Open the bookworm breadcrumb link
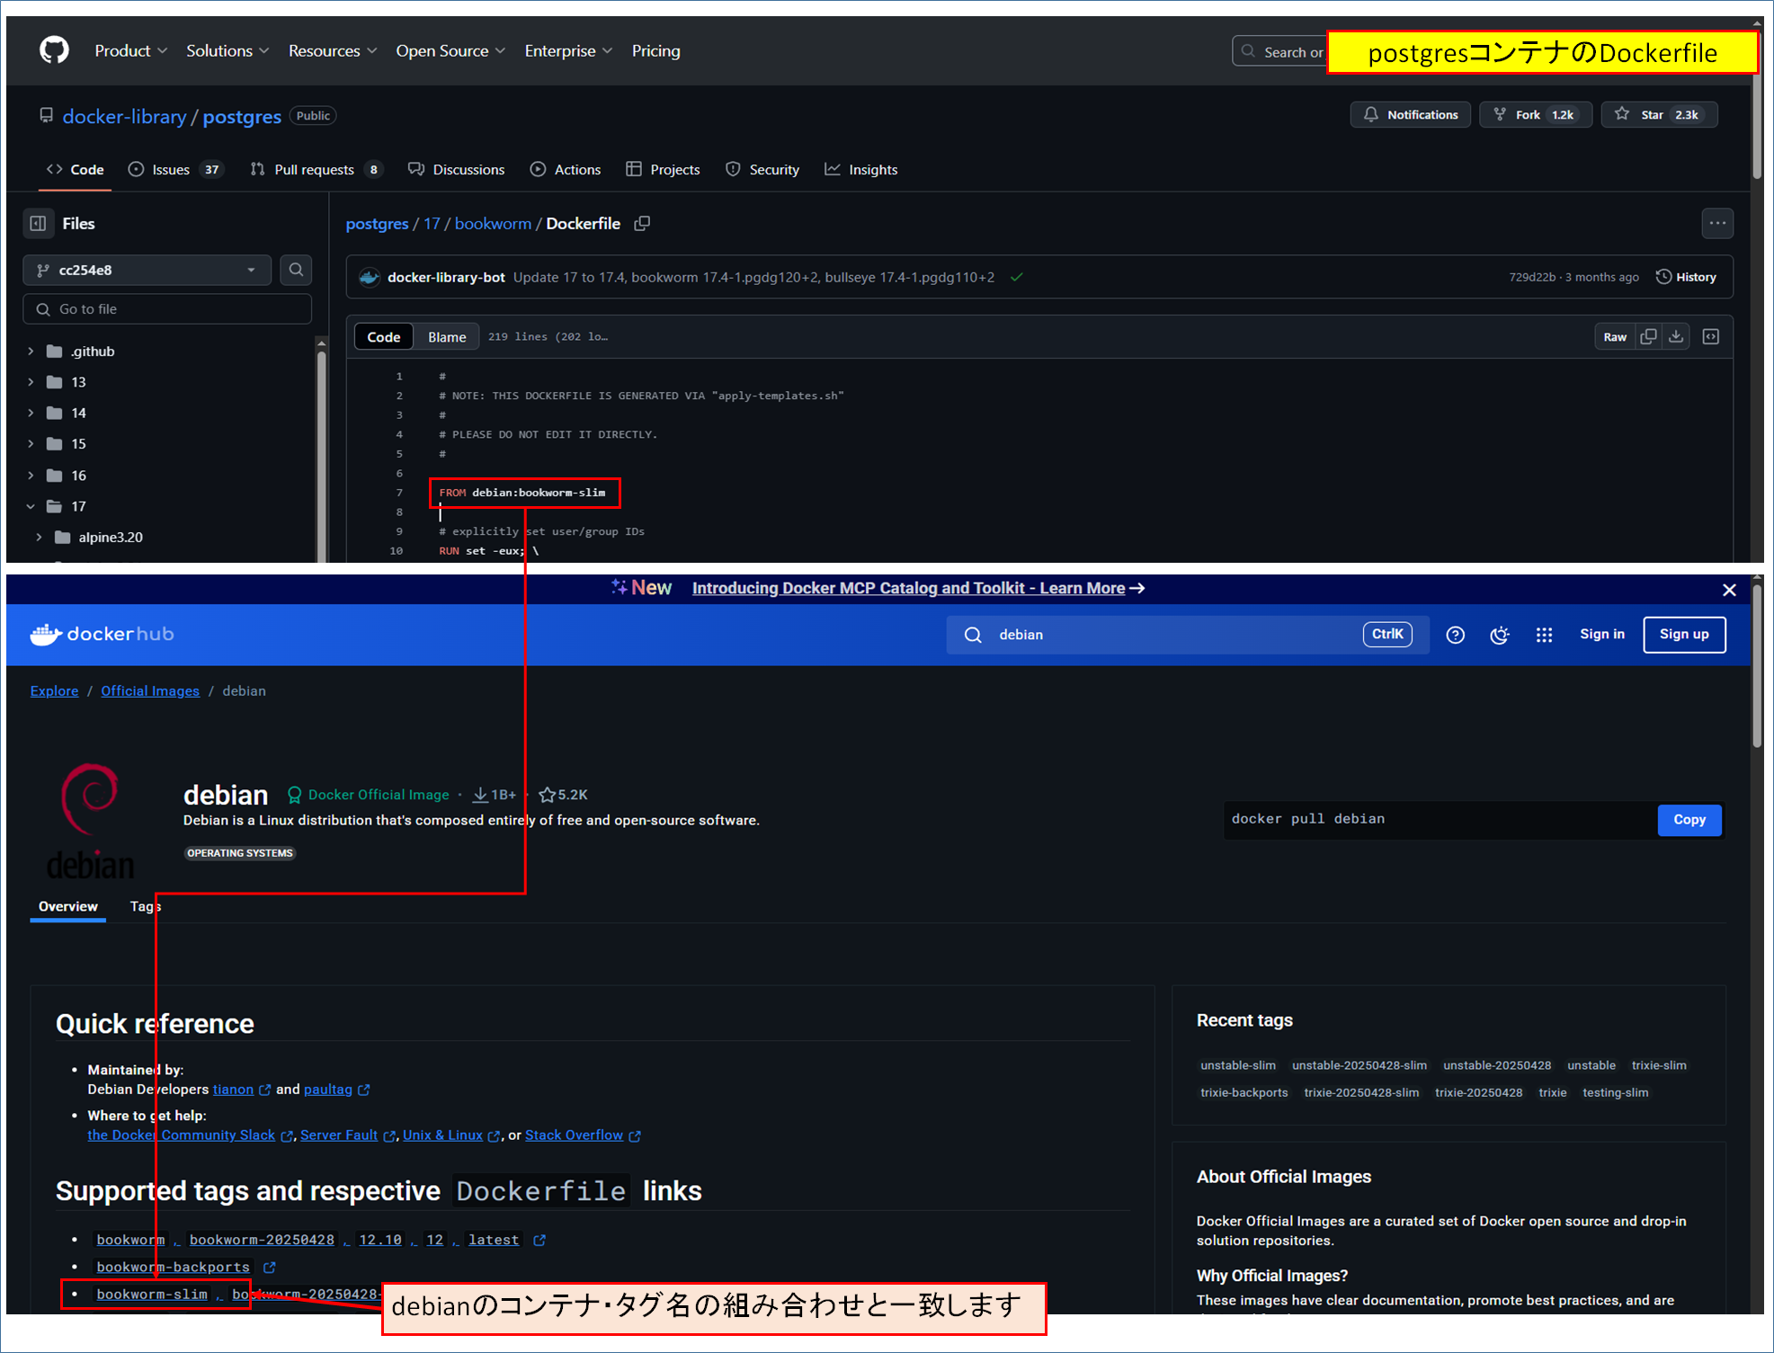This screenshot has height=1353, width=1774. click(x=493, y=224)
